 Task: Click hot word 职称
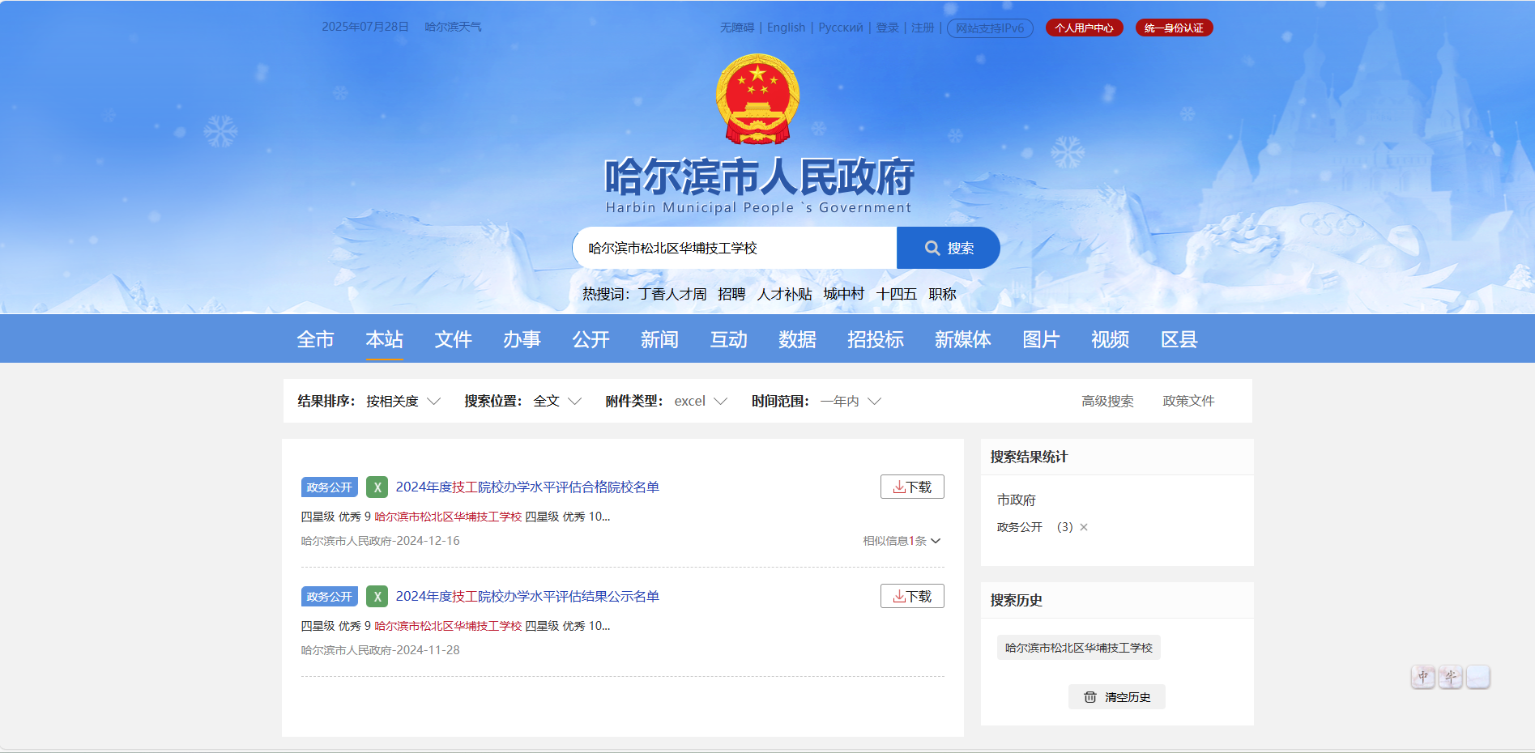click(942, 294)
